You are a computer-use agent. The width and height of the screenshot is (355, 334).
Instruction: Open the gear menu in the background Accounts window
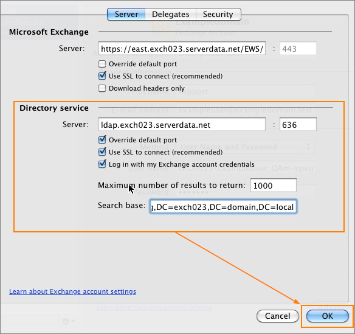point(68,321)
